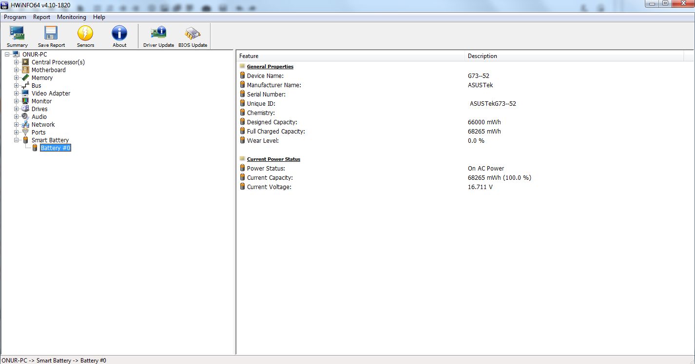Click the Central Processor(s) chip icon

tap(25, 62)
